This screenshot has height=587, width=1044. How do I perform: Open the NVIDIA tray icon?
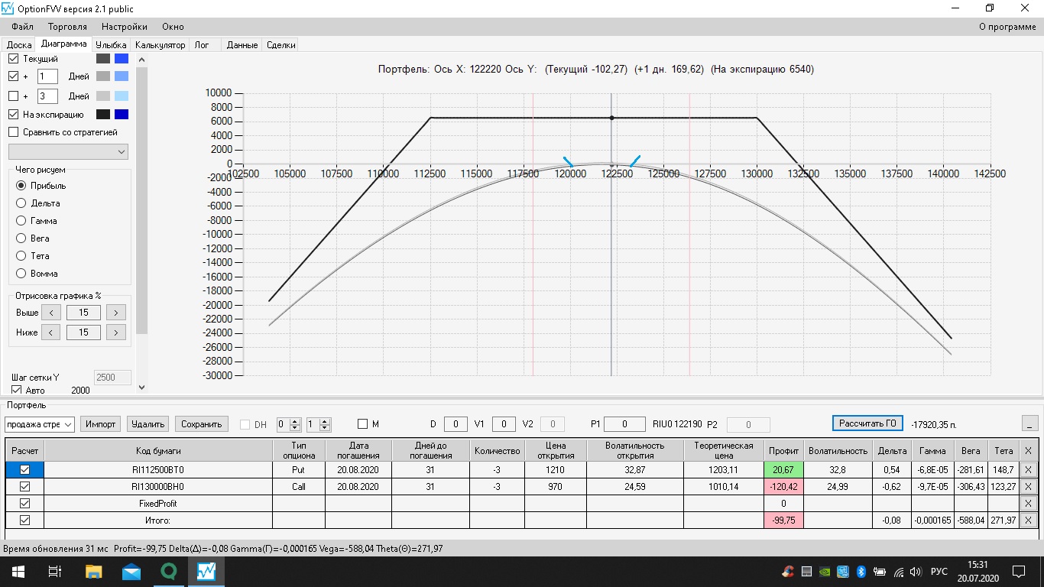tap(824, 571)
